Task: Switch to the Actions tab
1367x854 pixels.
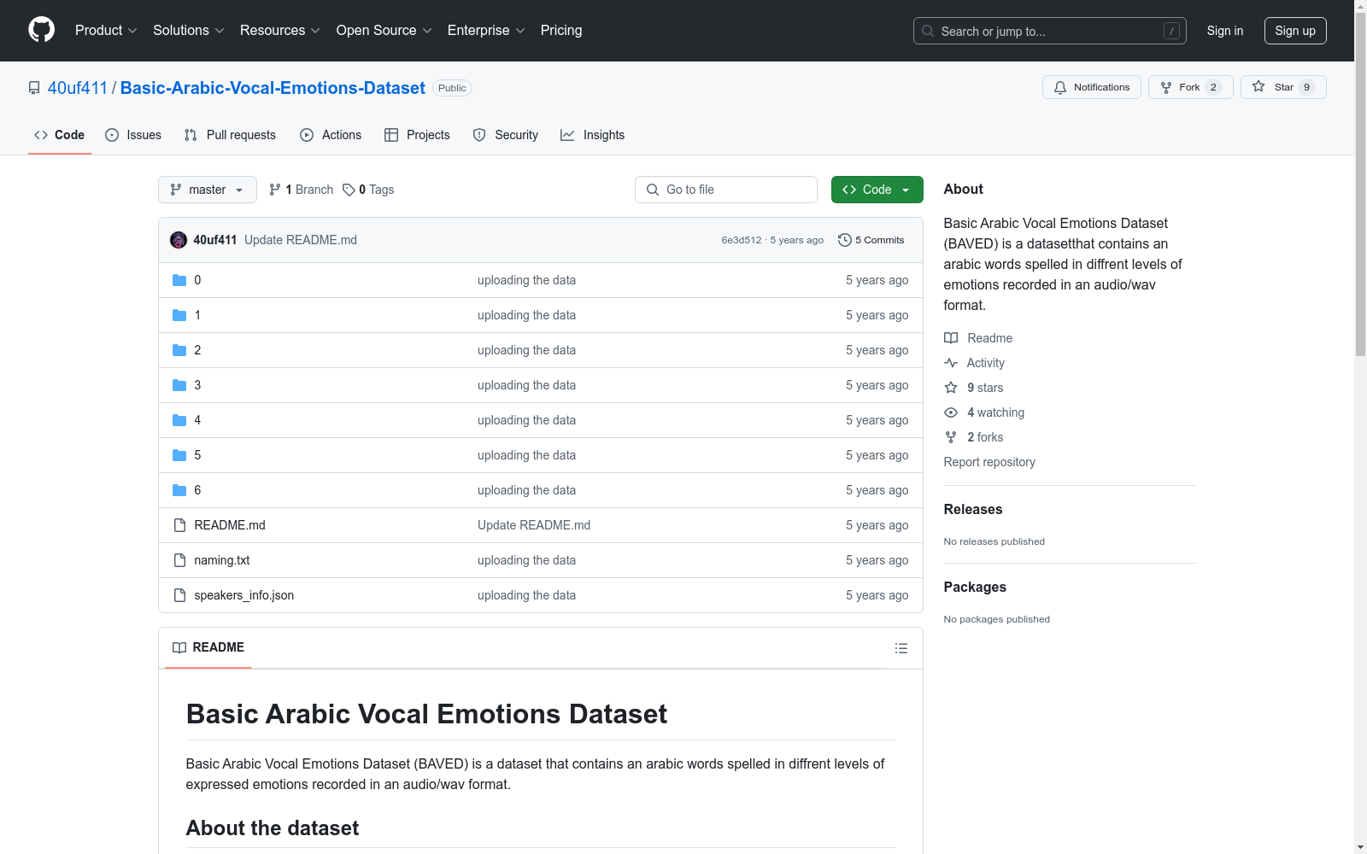Action: point(331,135)
